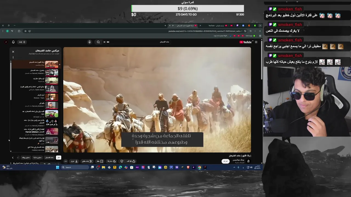
Task: Select the related content chip
Action: [x=38, y=158]
